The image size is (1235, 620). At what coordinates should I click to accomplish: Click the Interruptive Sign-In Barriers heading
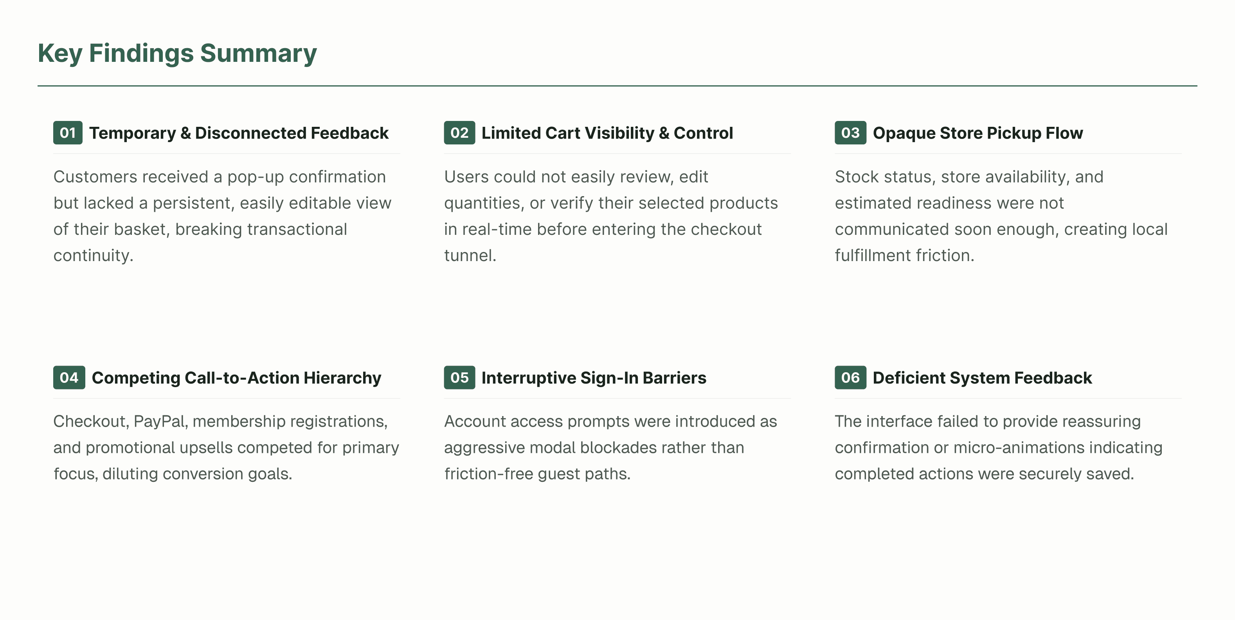tap(594, 378)
